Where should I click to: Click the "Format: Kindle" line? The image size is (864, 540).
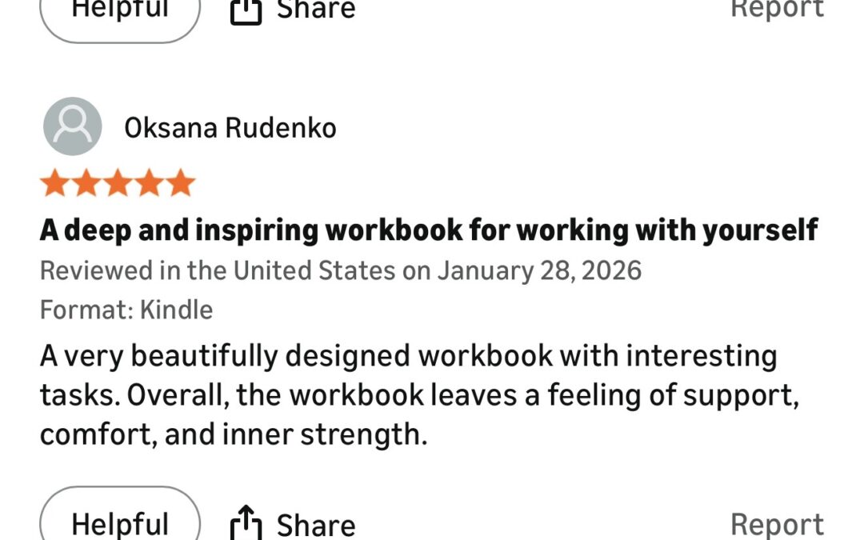[126, 310]
